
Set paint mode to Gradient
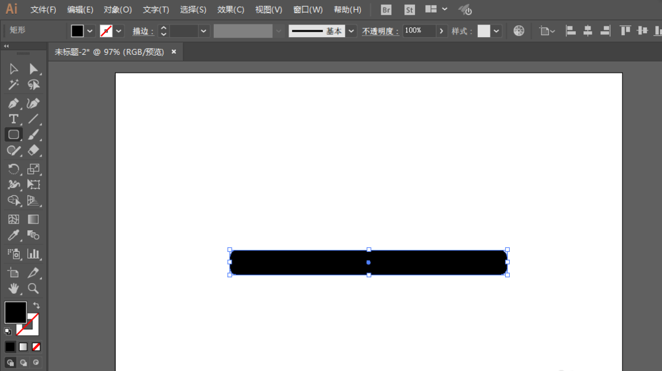(23, 347)
